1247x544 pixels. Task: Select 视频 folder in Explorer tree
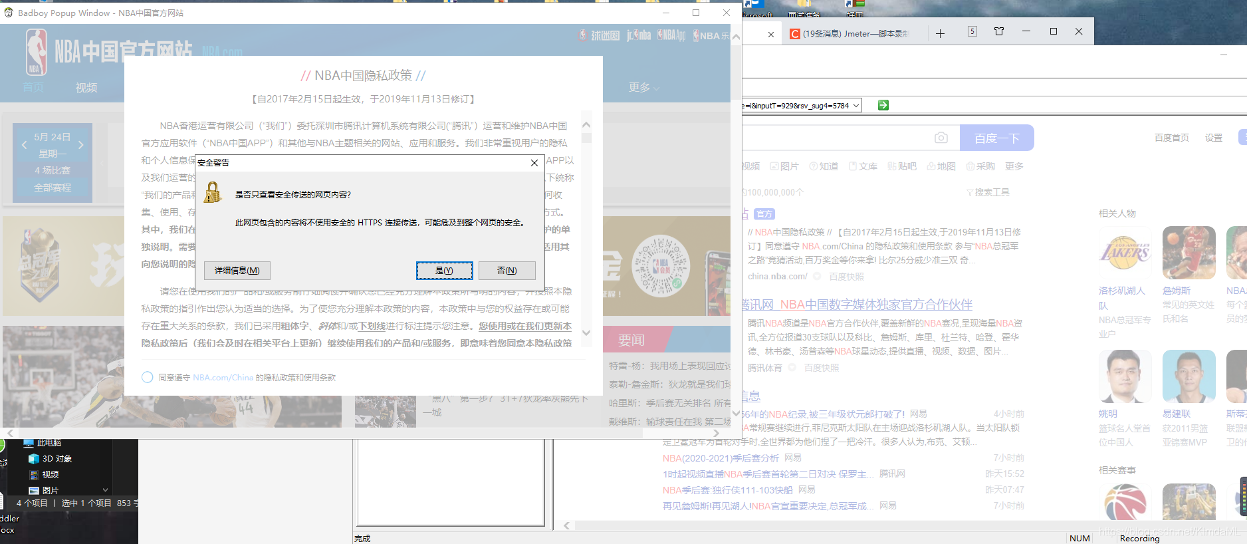pyautogui.click(x=44, y=475)
